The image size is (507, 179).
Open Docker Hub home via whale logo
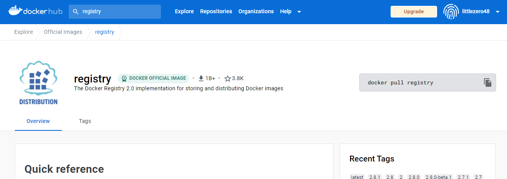35,11
